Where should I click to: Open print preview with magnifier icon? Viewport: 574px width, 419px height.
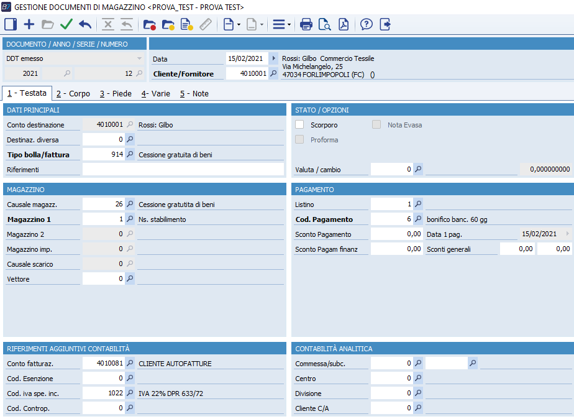[324, 24]
